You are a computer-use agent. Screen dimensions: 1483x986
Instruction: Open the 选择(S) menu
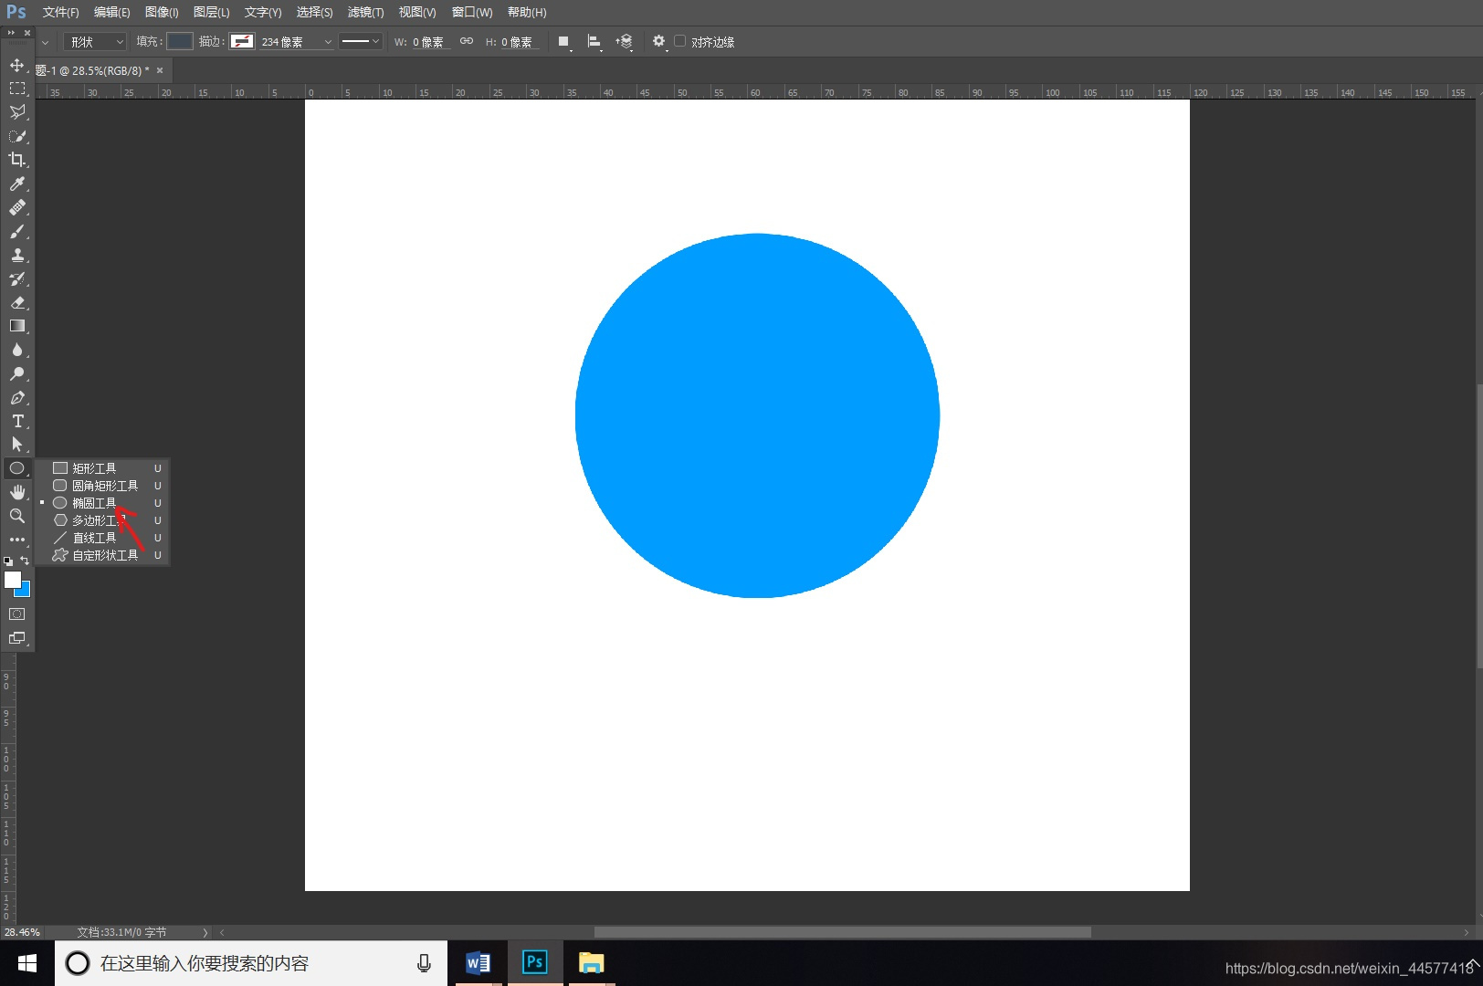pos(314,13)
